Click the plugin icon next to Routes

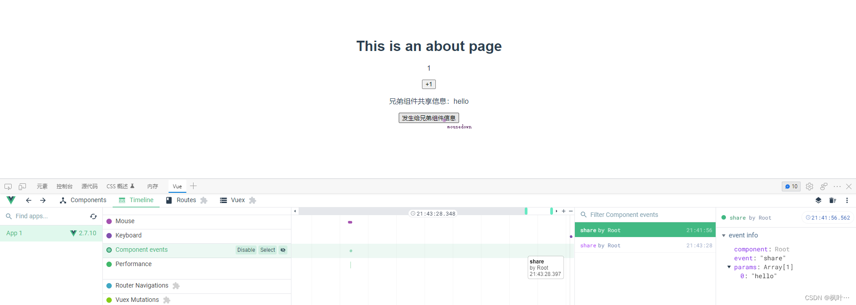click(x=204, y=200)
